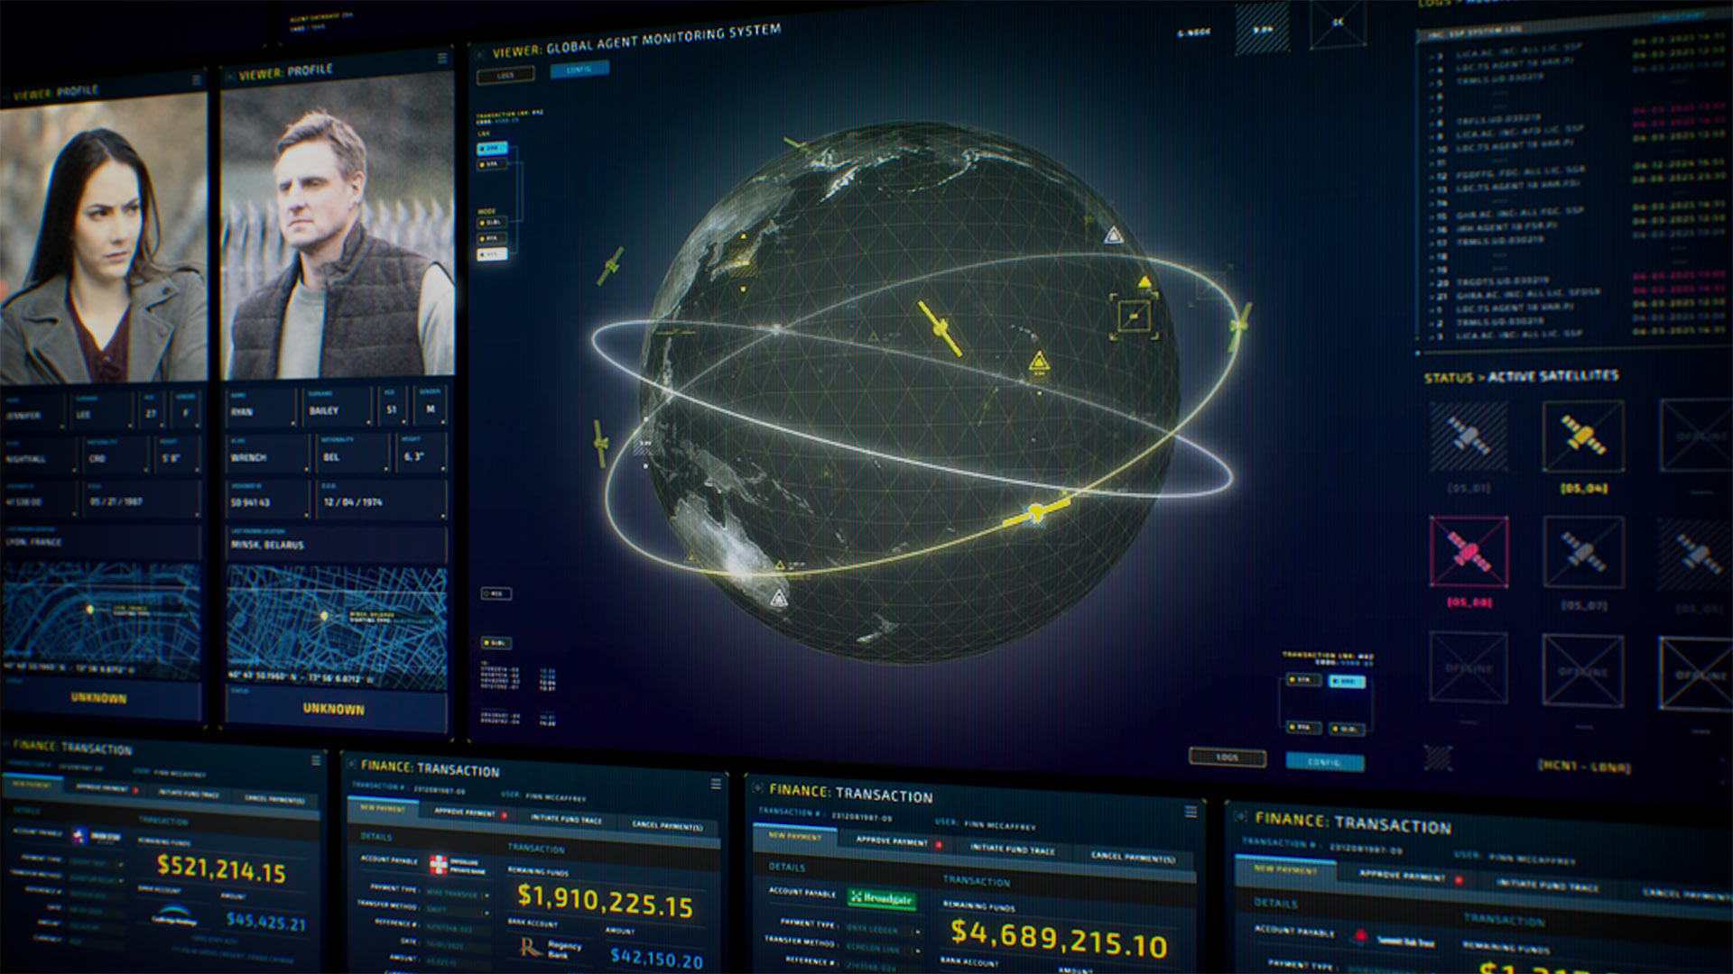Expand Payment Type dropdown in $1,910,225.15 panel

487,895
